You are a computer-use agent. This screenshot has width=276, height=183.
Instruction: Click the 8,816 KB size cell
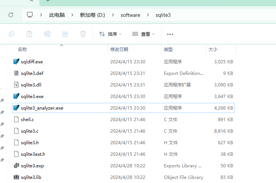(x=223, y=131)
